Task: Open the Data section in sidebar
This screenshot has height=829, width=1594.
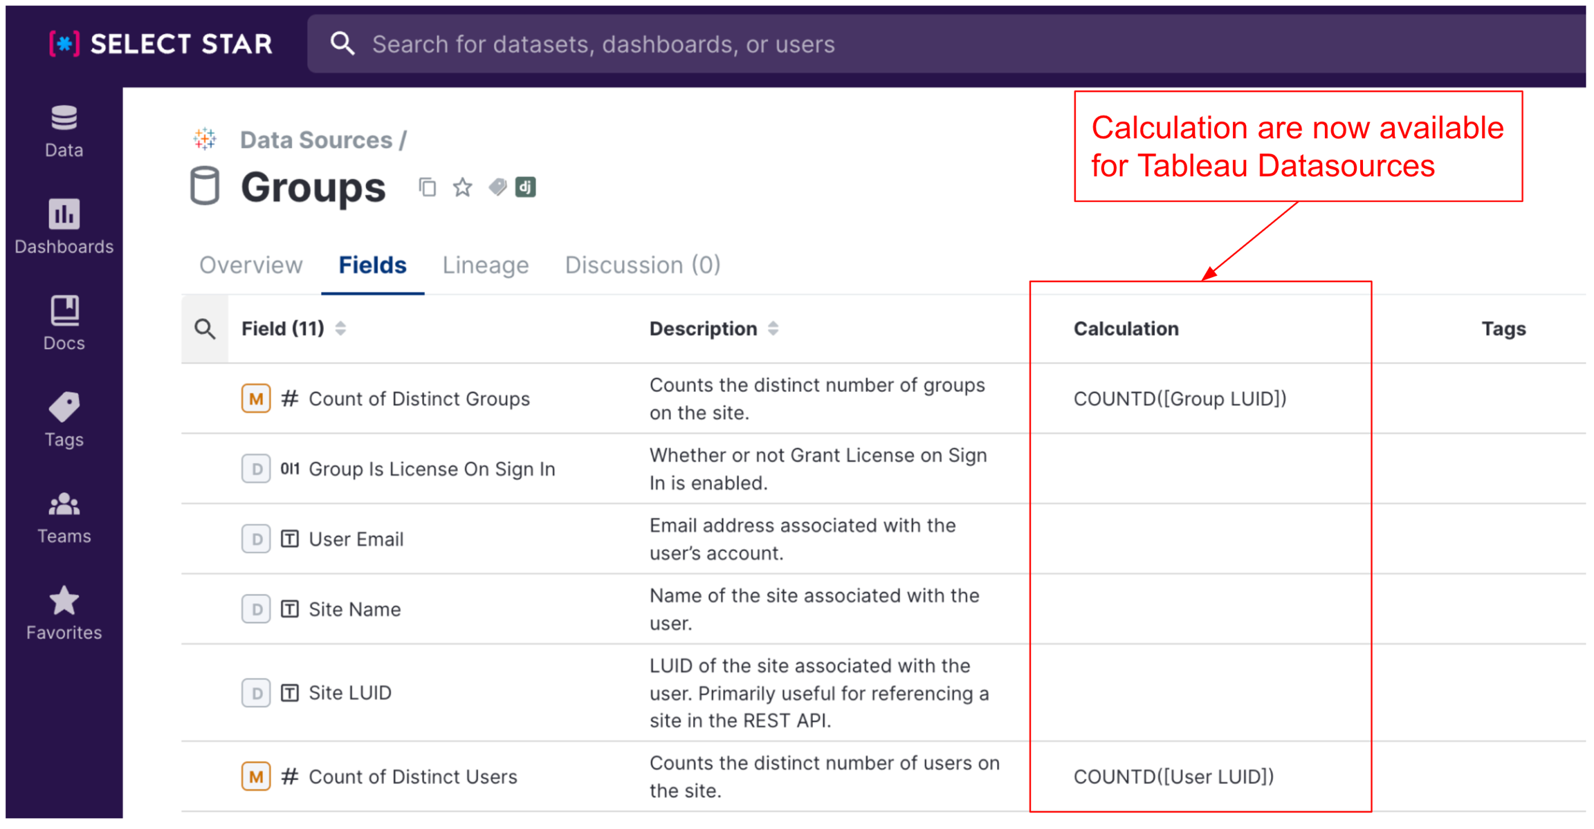Action: tap(64, 131)
